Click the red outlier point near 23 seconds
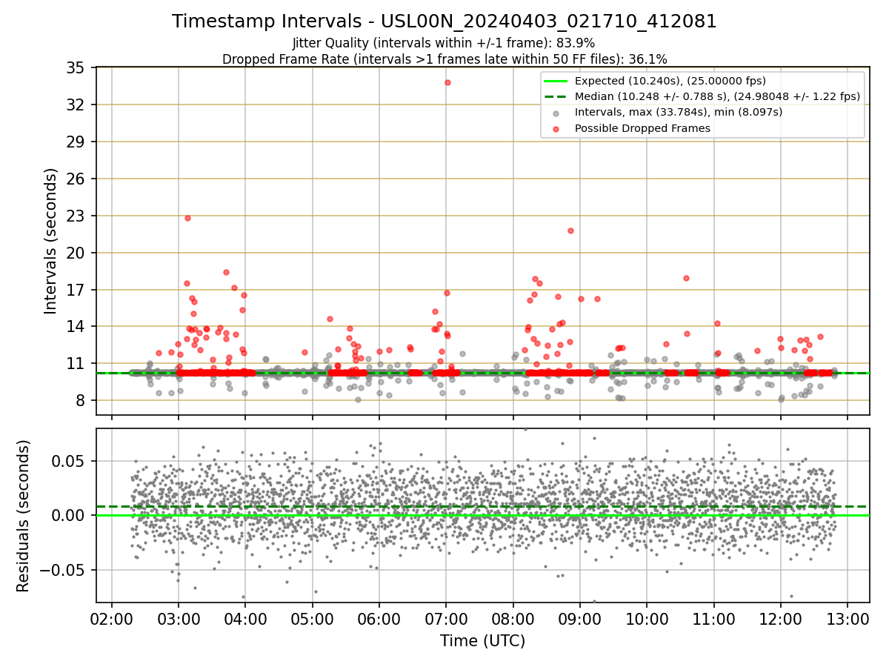The image size is (889, 667). click(x=187, y=218)
